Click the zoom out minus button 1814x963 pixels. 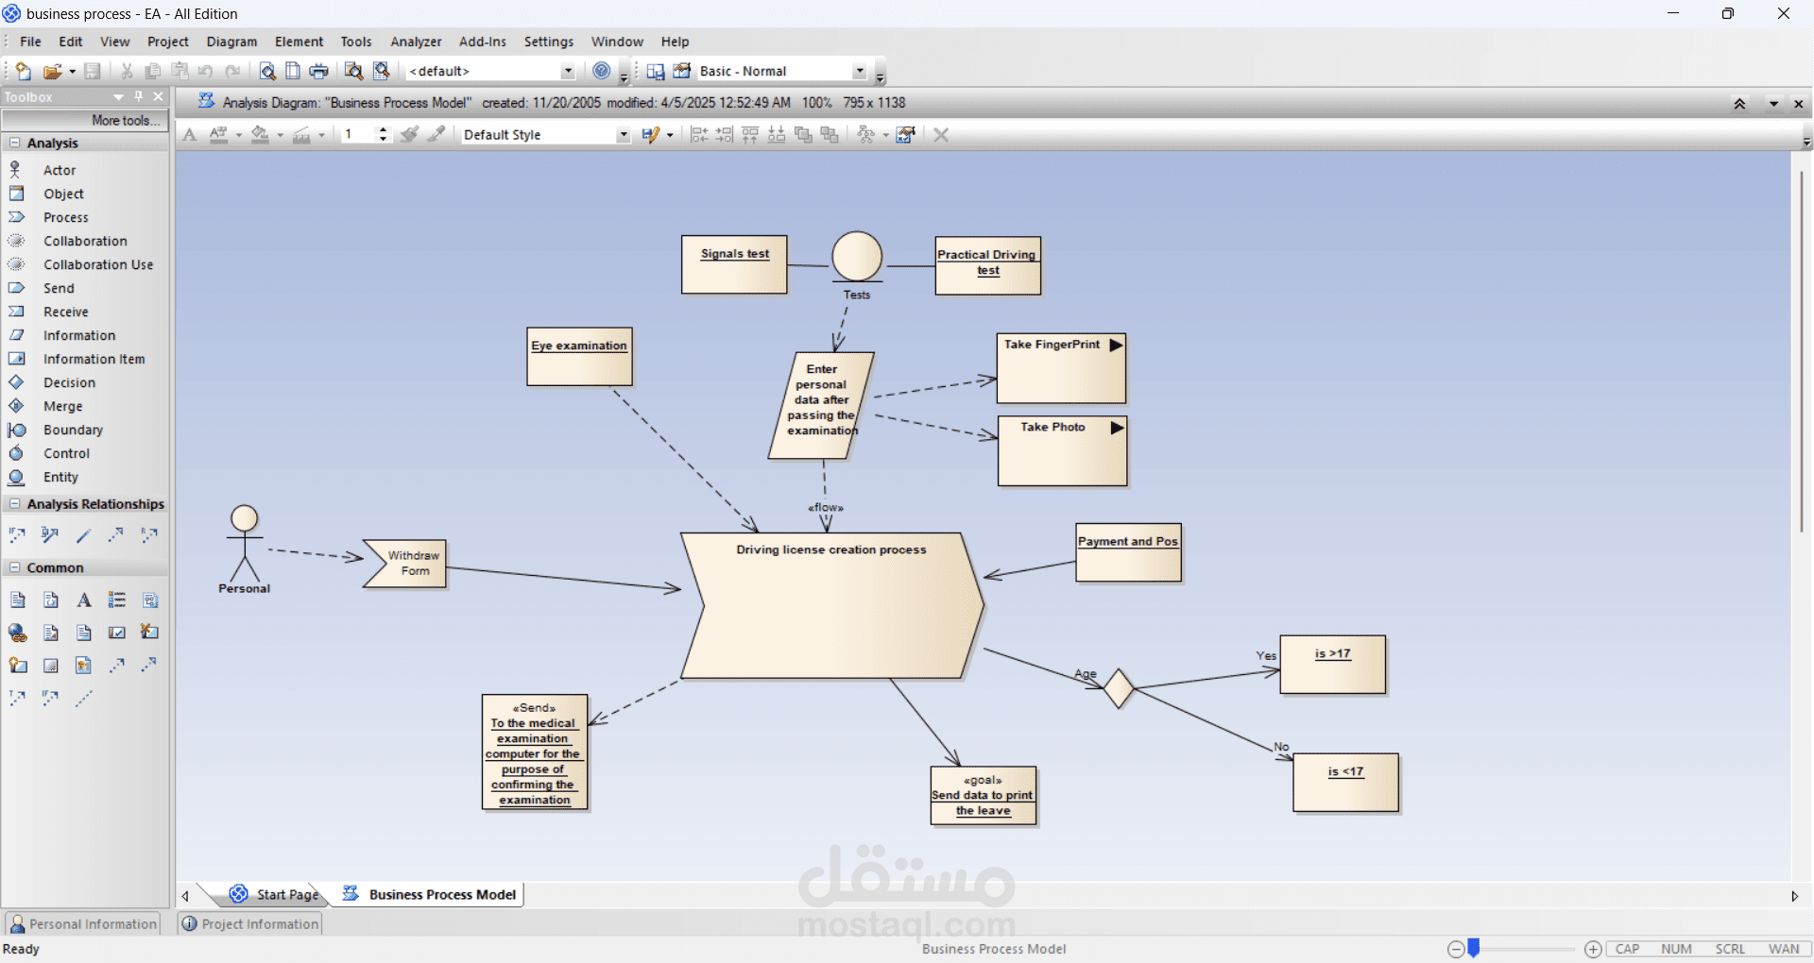pyautogui.click(x=1456, y=949)
